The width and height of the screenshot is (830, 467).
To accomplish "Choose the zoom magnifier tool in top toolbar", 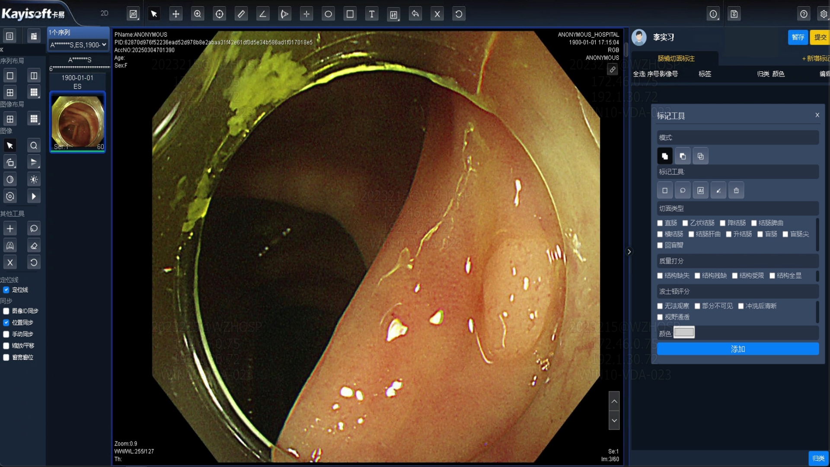I will coord(198,14).
